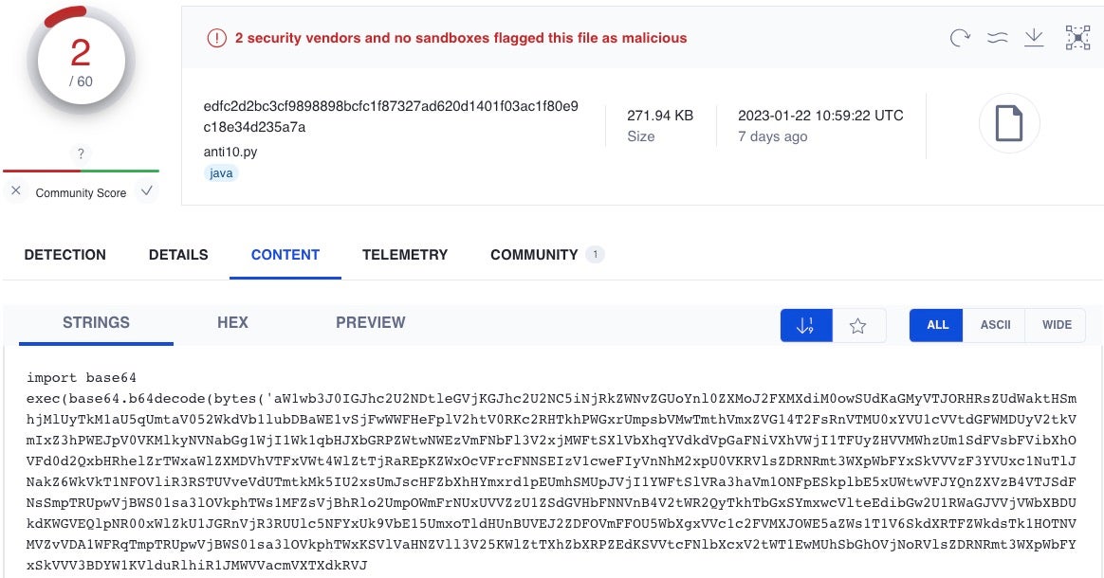
Task: Click the red-green community score bar
Action: 81,172
